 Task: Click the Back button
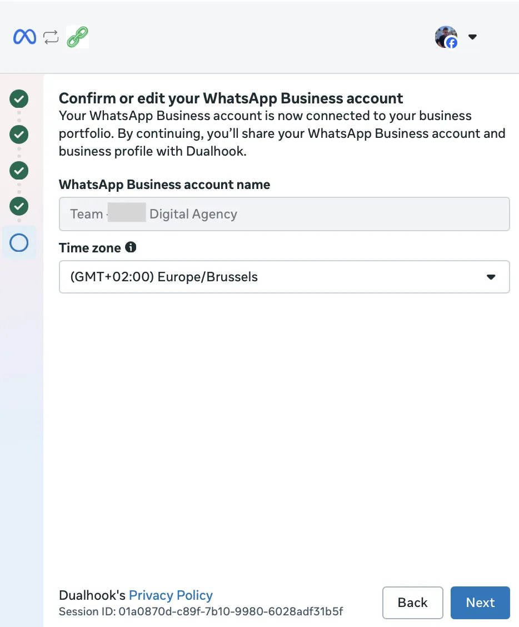pos(413,603)
